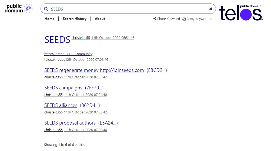Click the clipboard icon beside Copy Keyword id
The width and height of the screenshot is (271, 151).
184,19
